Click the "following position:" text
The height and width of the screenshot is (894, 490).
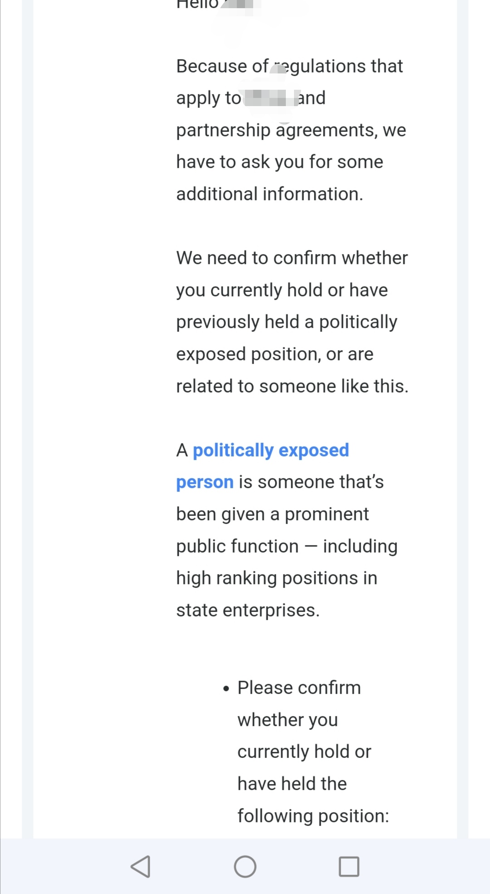click(x=313, y=816)
